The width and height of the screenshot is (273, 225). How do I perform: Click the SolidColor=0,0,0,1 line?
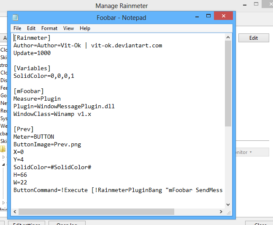click(44, 76)
